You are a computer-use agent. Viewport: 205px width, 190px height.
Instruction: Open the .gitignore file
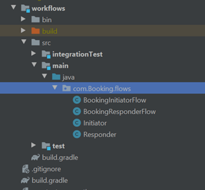[46, 169]
